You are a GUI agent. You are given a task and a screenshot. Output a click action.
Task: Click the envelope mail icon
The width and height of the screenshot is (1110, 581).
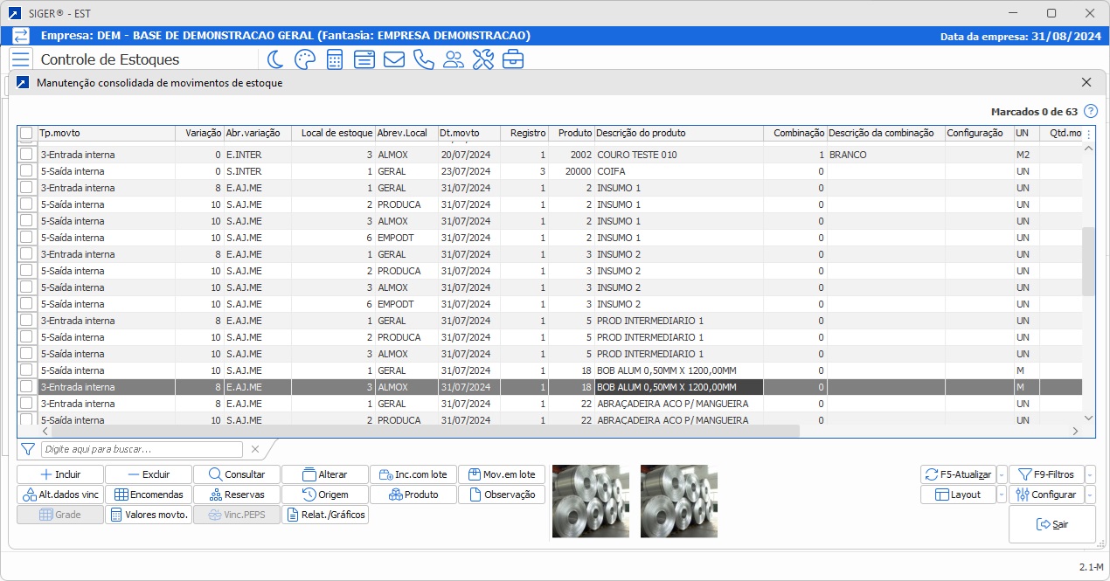pos(393,59)
